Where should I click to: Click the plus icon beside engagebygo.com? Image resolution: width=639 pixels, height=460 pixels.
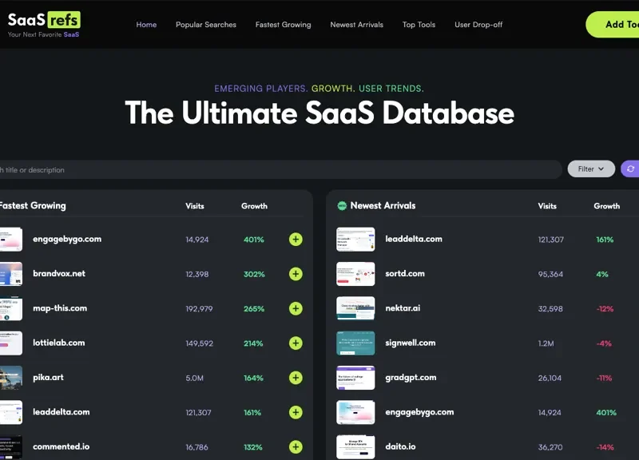coord(296,240)
